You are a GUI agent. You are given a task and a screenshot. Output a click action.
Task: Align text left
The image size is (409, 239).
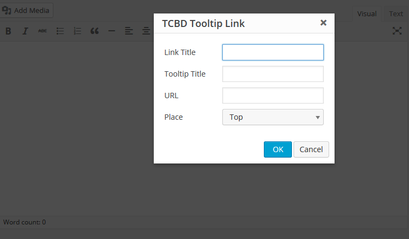(129, 31)
